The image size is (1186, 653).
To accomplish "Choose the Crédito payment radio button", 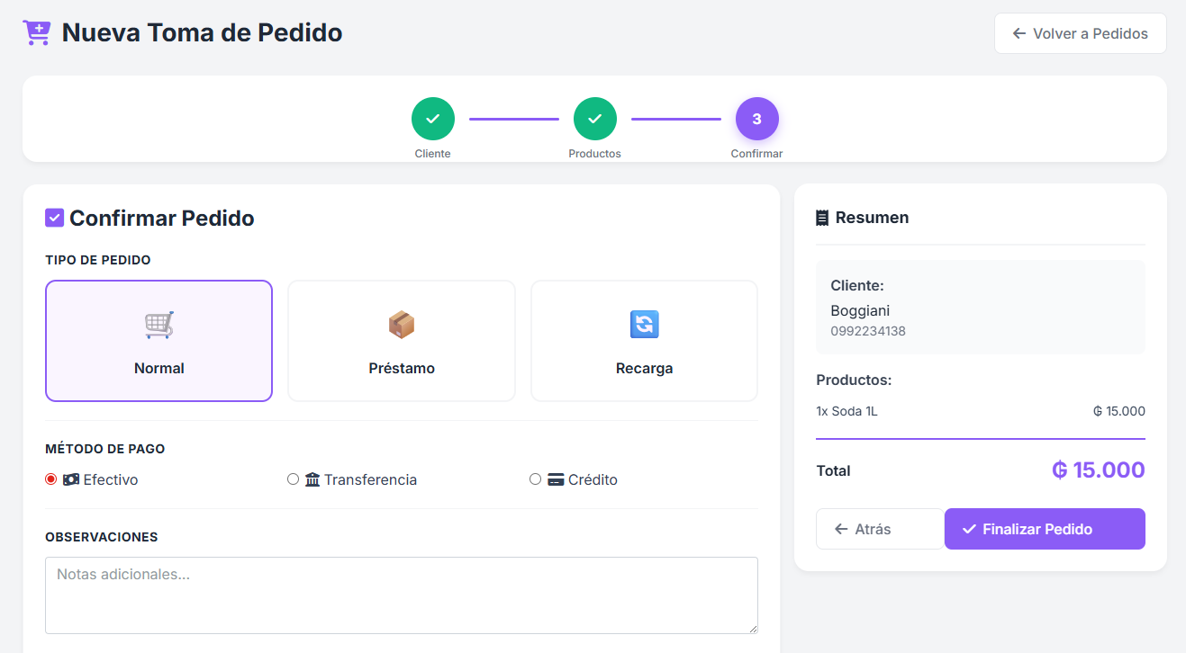I will click(x=536, y=479).
